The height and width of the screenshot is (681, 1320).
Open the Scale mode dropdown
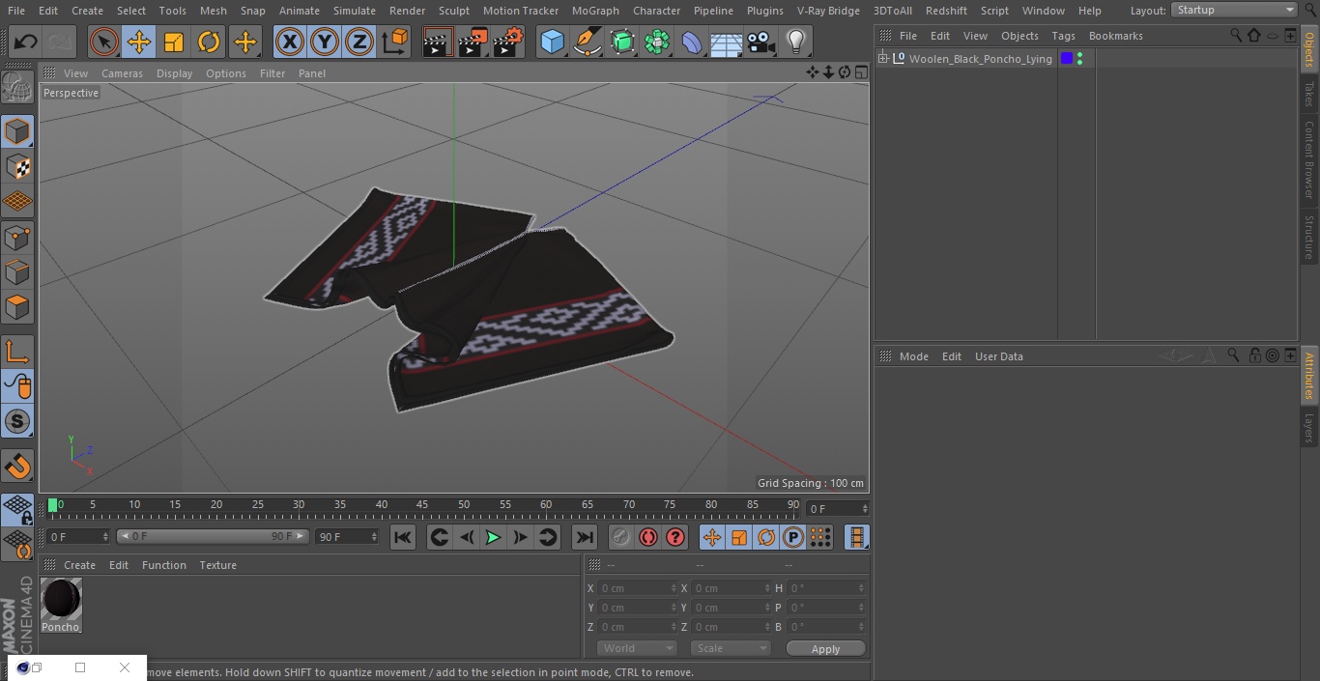point(731,648)
